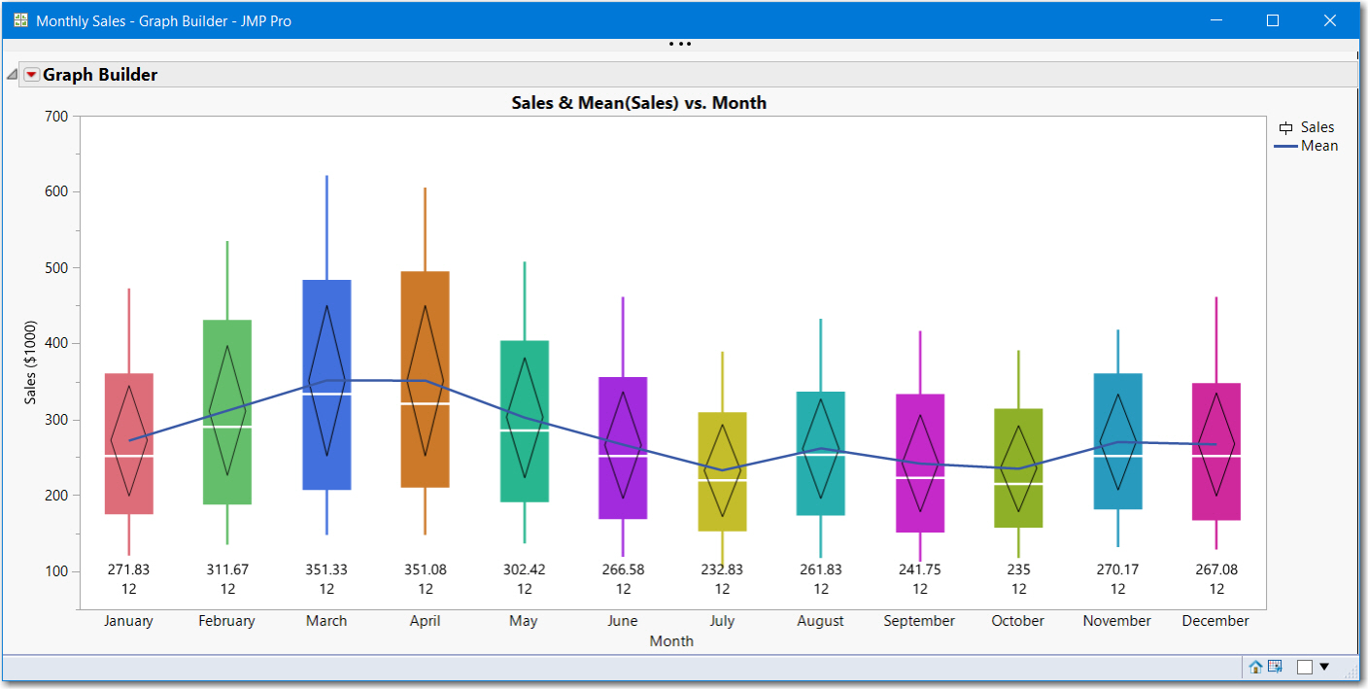Select the Mean line legend item
The width and height of the screenshot is (1368, 689).
1307,146
